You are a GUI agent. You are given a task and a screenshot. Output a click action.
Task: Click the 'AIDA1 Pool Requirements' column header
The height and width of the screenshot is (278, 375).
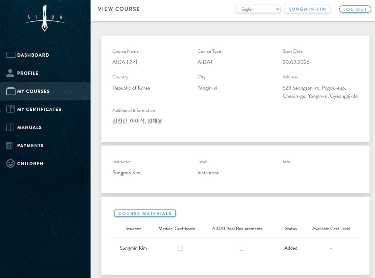pos(237,229)
